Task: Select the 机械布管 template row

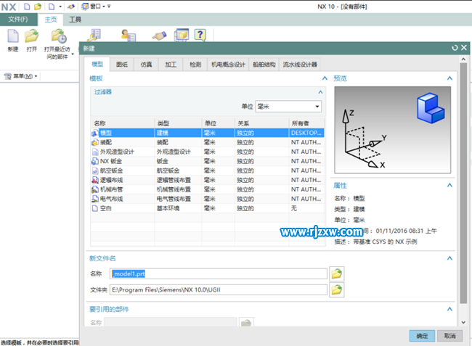Action: click(x=208, y=189)
